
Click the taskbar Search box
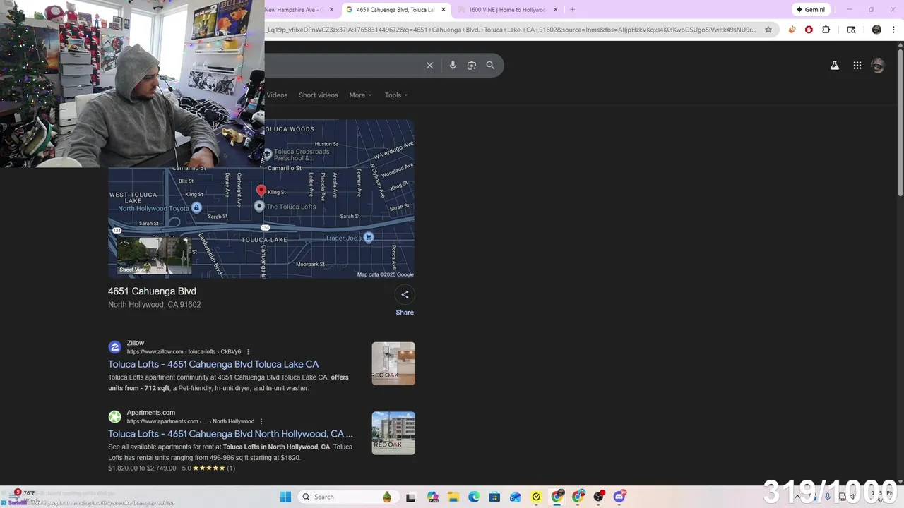click(347, 497)
